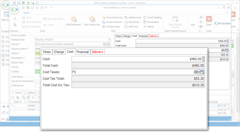Expand the enlarged Cost Taxes dropdown arrow
The image size is (240, 133).
[x=199, y=72]
